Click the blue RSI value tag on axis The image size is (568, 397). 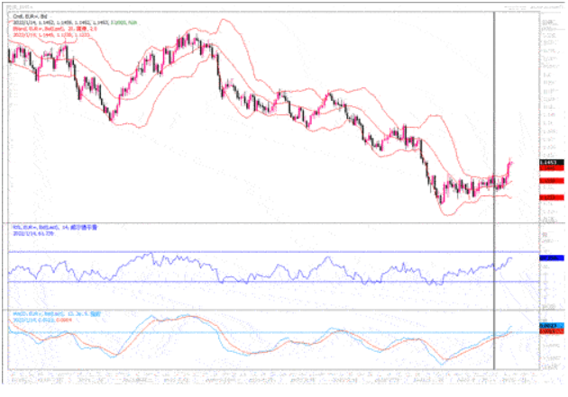coord(551,258)
